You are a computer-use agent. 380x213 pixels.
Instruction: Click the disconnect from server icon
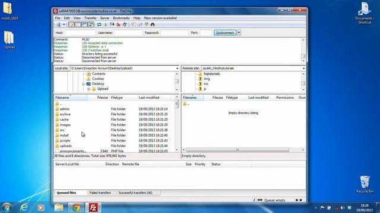(119, 24)
